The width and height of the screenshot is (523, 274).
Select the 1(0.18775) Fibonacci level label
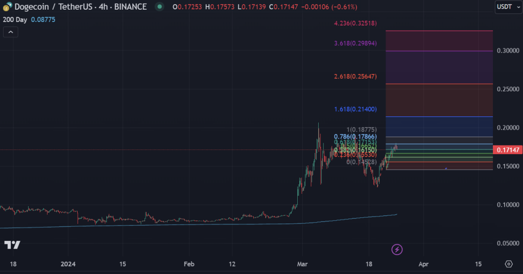coord(362,130)
